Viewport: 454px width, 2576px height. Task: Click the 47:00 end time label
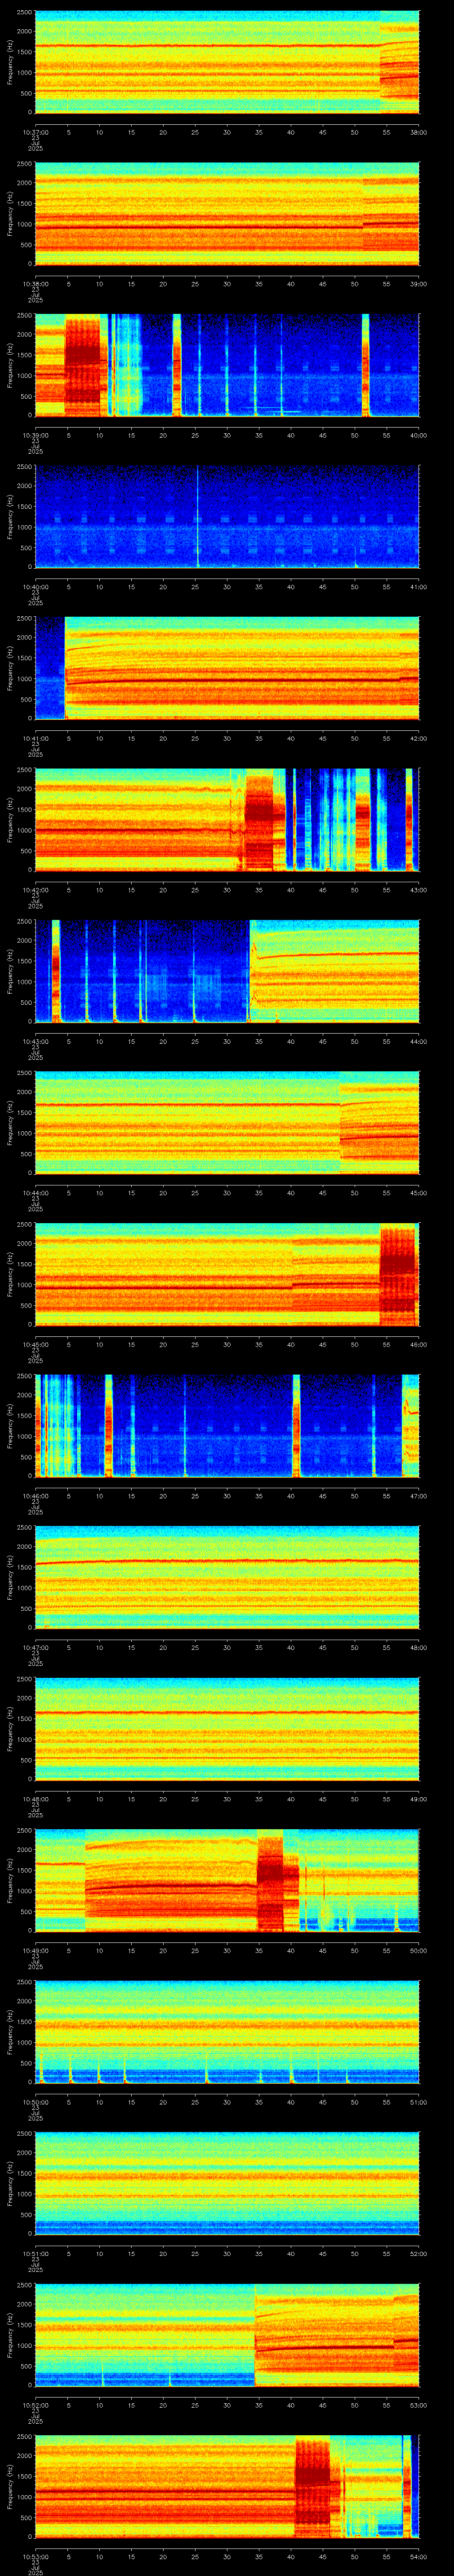coord(418,1495)
